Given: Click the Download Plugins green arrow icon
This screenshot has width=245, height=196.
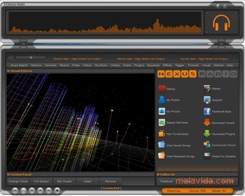Looking at the screenshot, I should [207, 134].
